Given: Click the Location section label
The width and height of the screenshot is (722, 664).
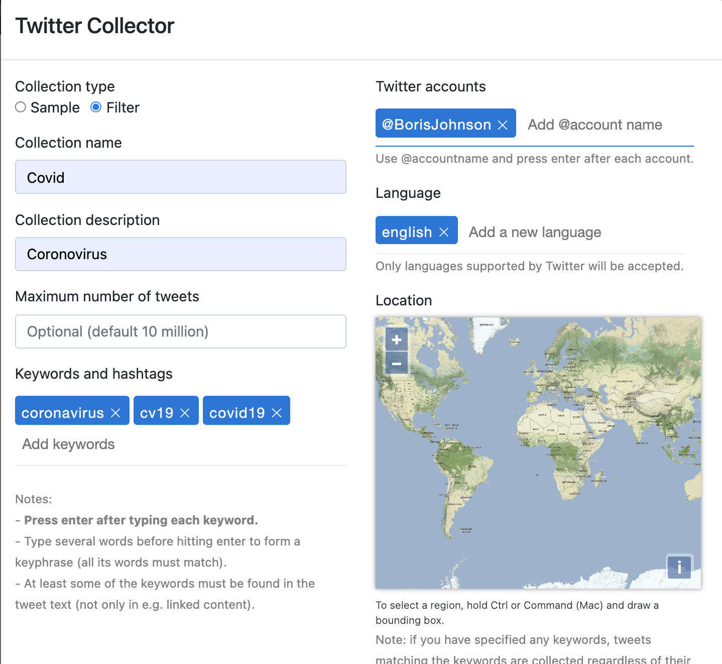Looking at the screenshot, I should click(x=404, y=300).
